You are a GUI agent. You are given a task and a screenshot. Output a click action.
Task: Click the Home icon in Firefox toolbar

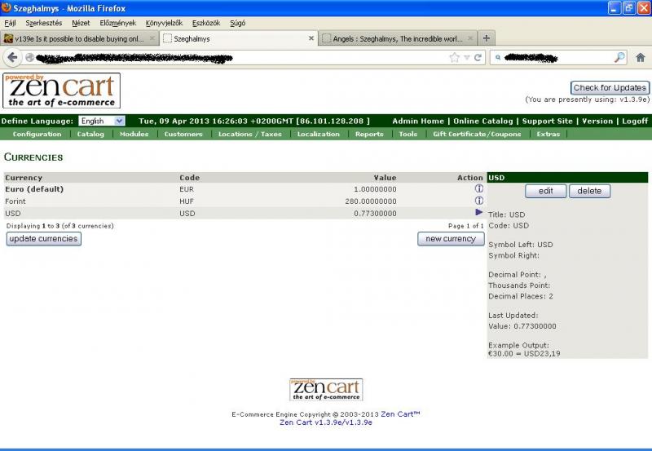point(641,57)
